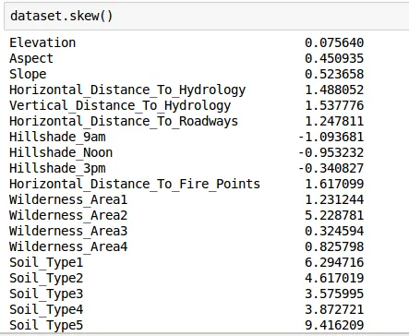Select the Hillshade_Noon label
The height and width of the screenshot is (336, 409).
click(61, 152)
